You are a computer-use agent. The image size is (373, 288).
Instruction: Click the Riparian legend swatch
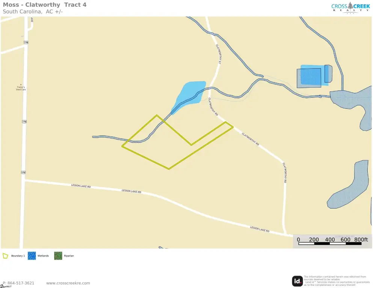click(x=58, y=256)
